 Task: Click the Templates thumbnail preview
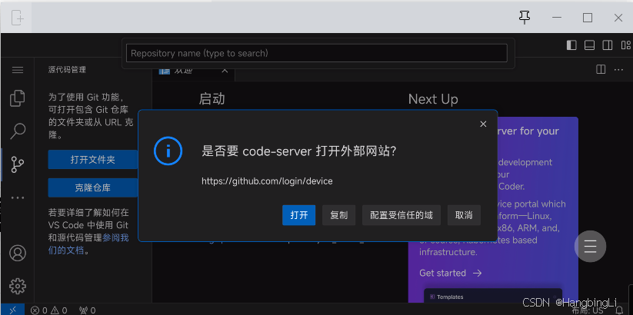[493, 296]
